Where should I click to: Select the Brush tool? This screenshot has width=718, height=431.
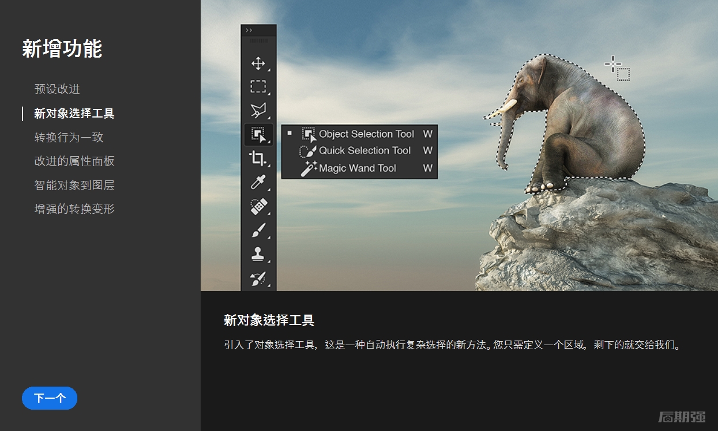pos(258,230)
